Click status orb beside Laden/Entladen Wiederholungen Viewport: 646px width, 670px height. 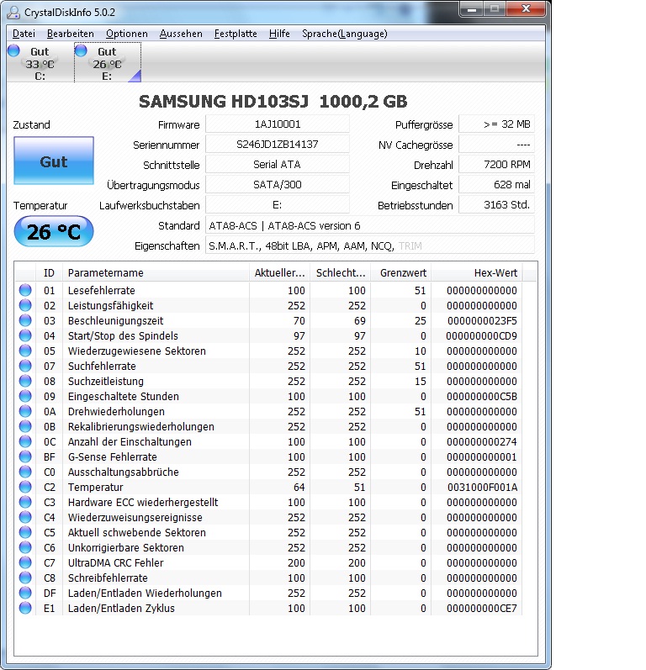25,593
